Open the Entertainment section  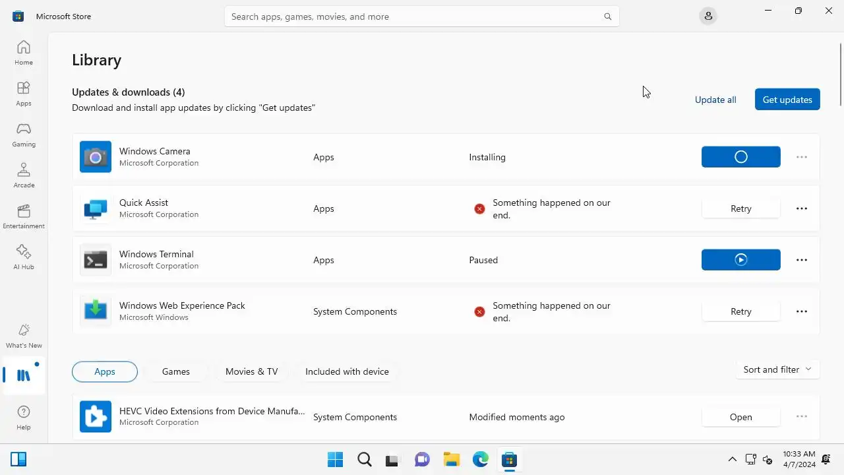tap(24, 216)
